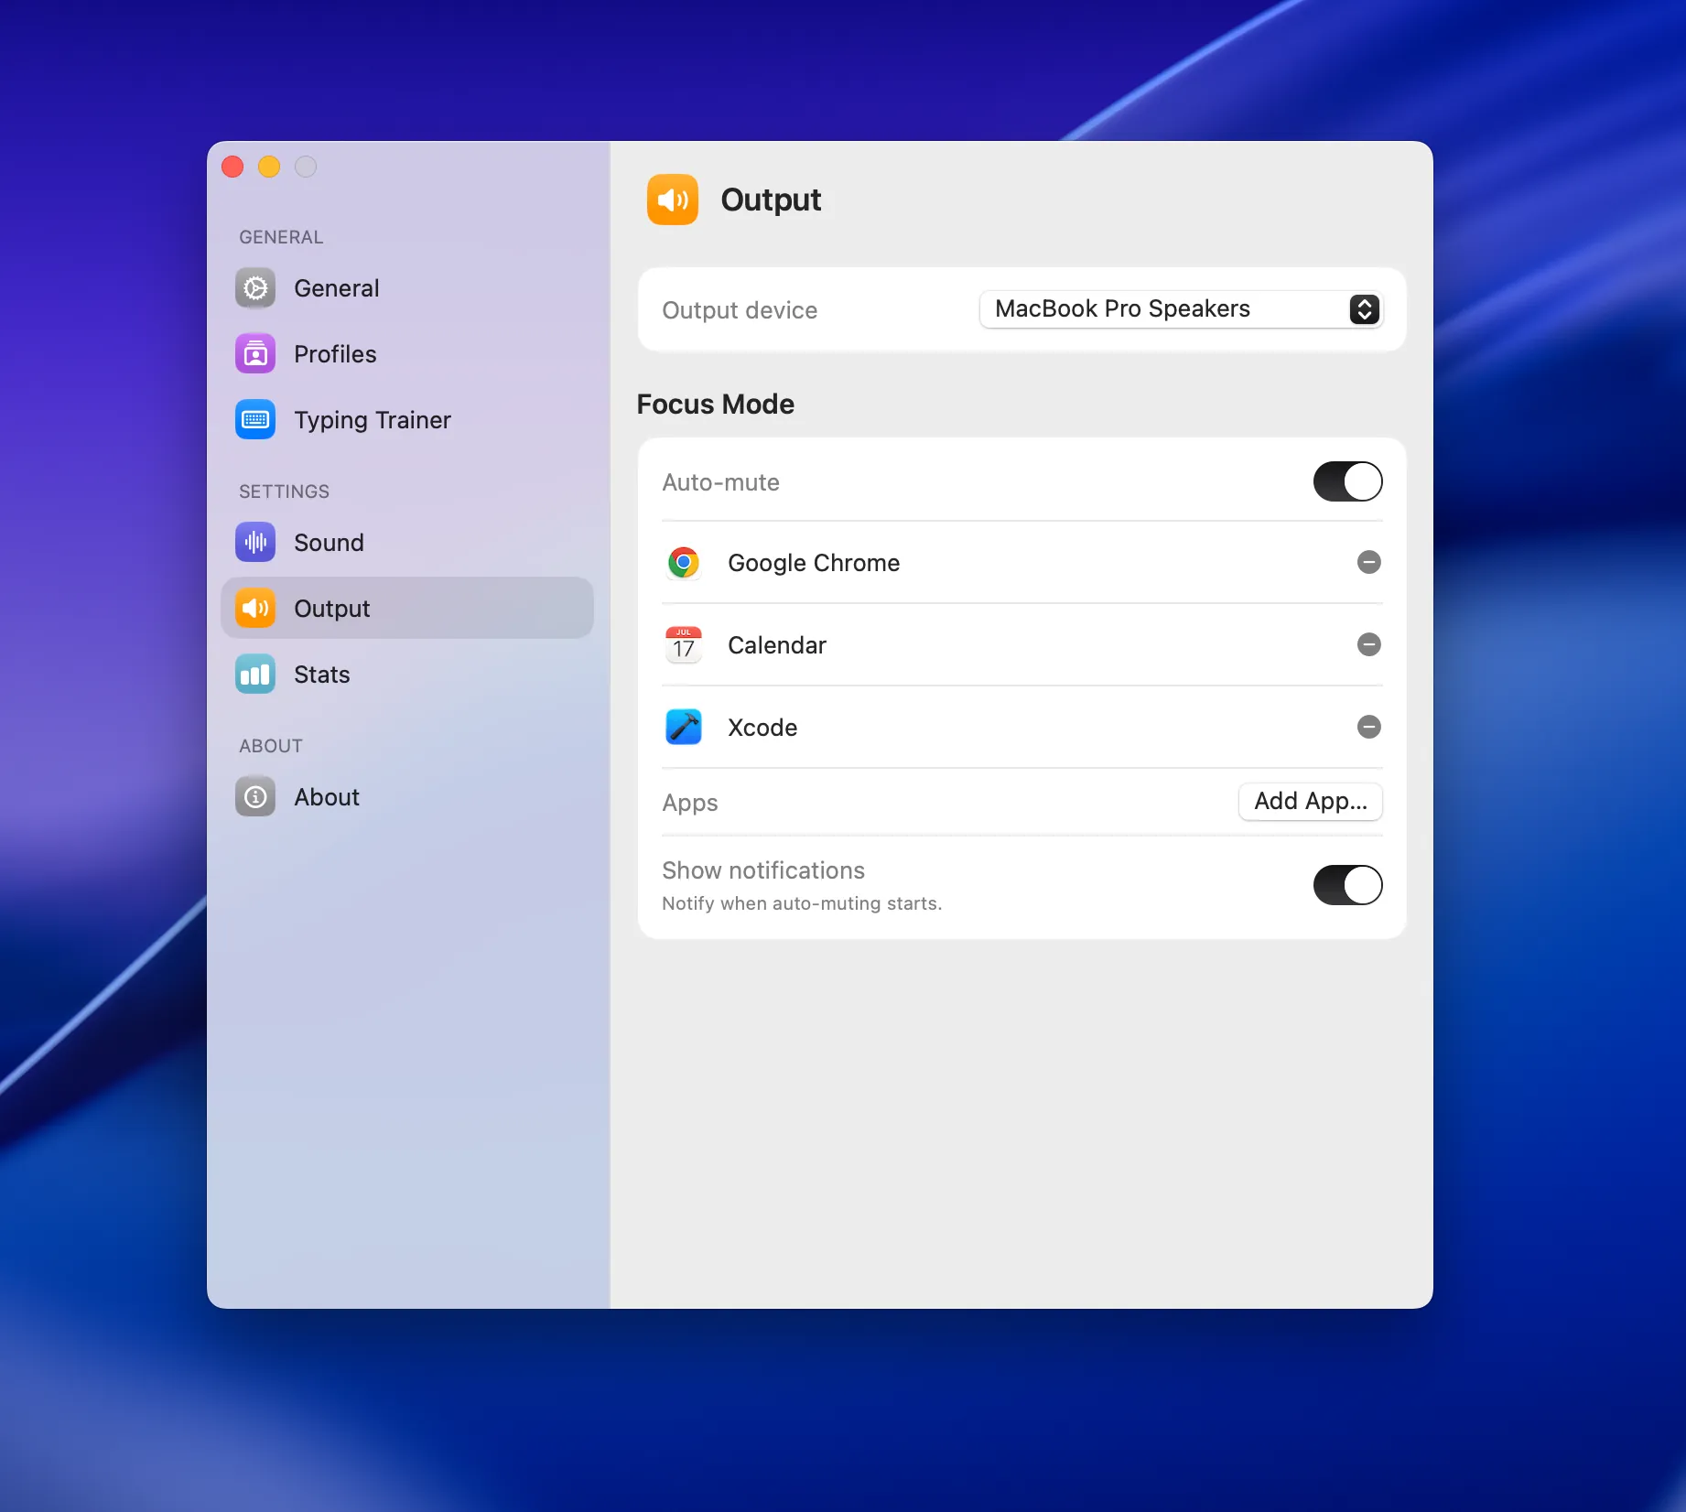Image resolution: width=1686 pixels, height=1512 pixels.
Task: Remove Google Chrome from auto-mute list
Action: point(1369,562)
